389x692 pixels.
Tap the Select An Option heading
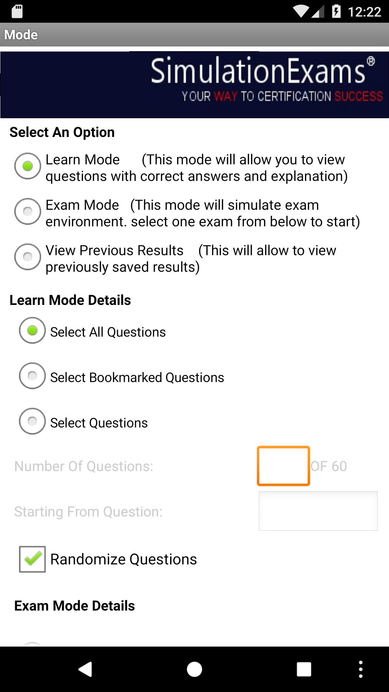[x=62, y=132]
